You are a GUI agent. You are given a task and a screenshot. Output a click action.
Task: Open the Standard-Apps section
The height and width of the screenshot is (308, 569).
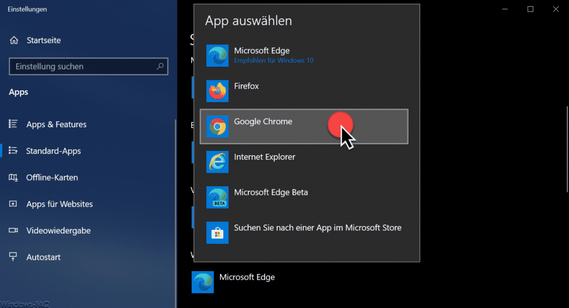[53, 151]
